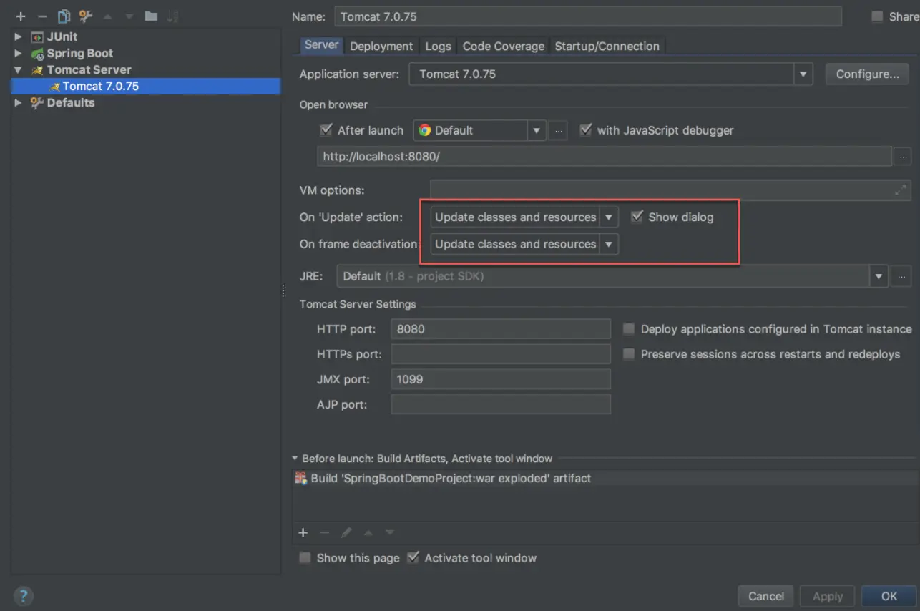
Task: Open the Logs tab
Action: [438, 46]
